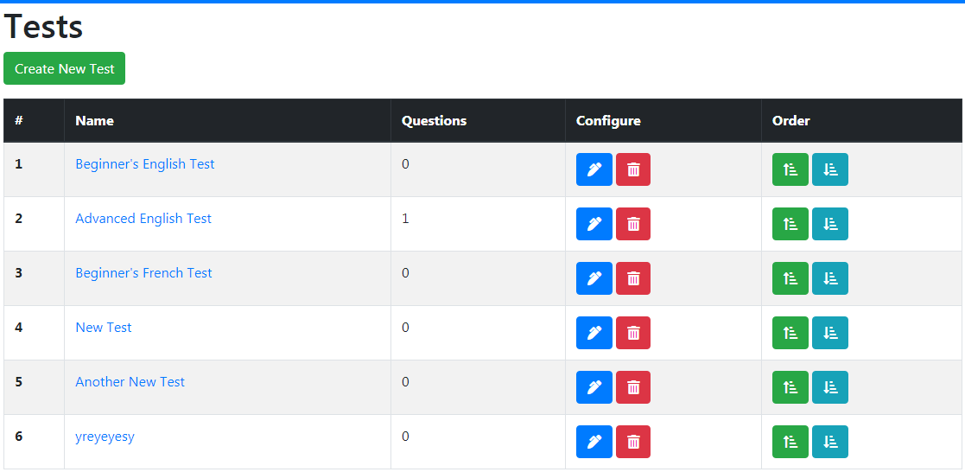The width and height of the screenshot is (965, 472).
Task: Click question count 0 in yreyeyesy row
Action: pos(405,437)
